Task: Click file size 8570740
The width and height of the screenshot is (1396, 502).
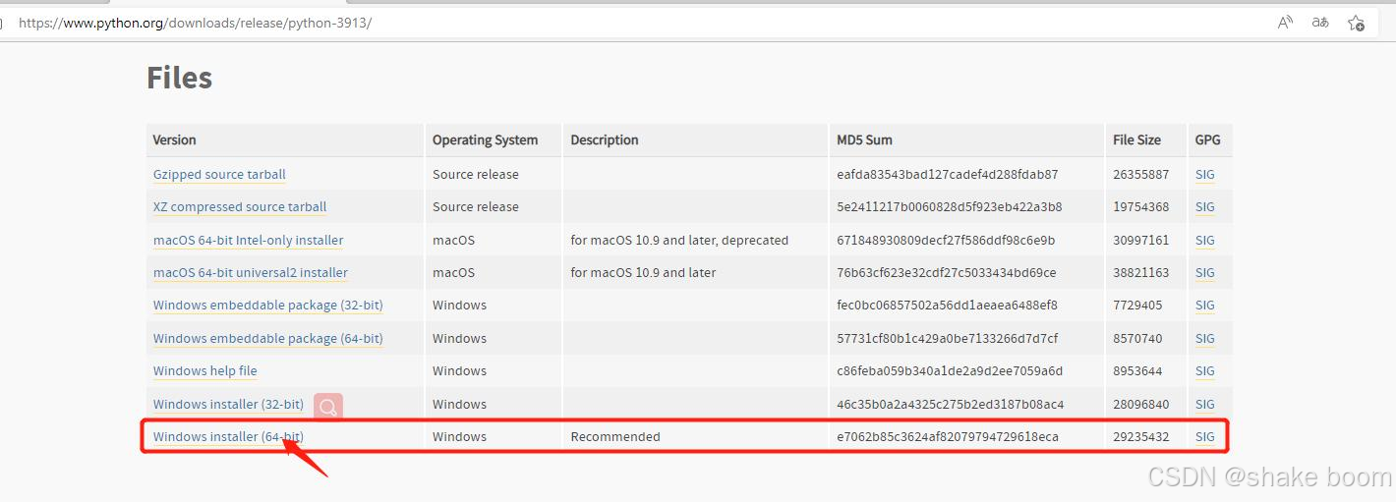Action: coord(1137,339)
